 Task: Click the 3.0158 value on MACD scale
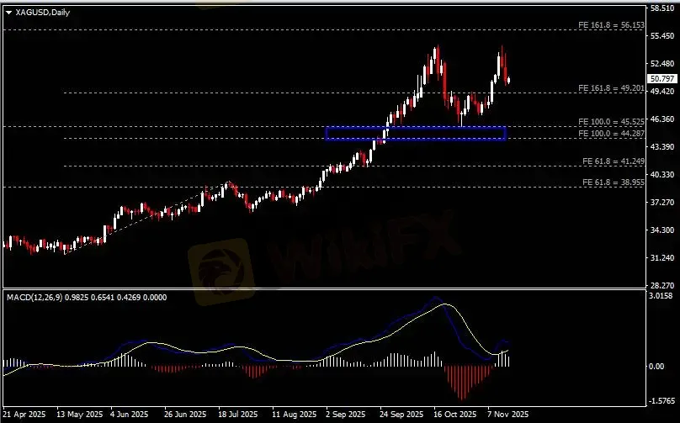tap(663, 296)
